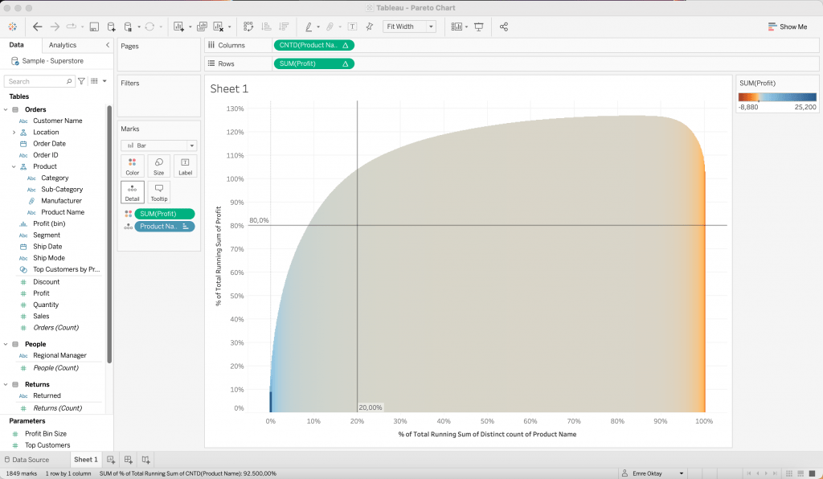Viewport: 823px width, 479px height.
Task: Toggle mark labels in toolbar
Action: tap(351, 27)
